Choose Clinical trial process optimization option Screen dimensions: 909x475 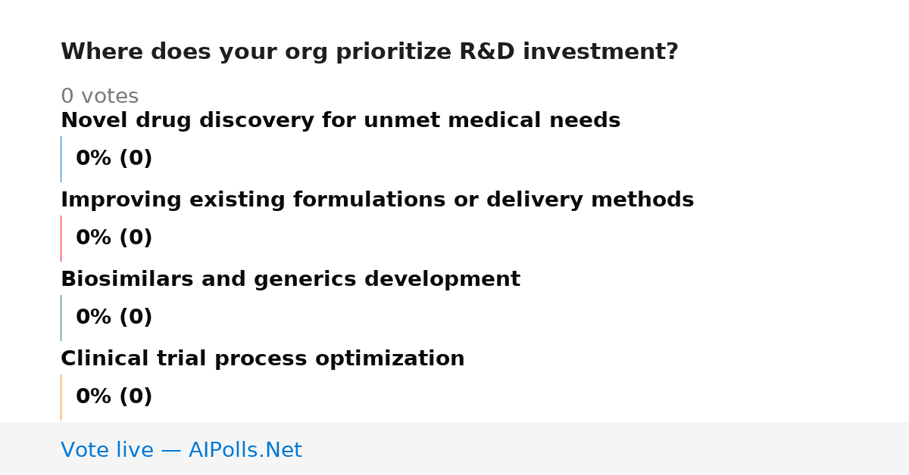point(263,359)
